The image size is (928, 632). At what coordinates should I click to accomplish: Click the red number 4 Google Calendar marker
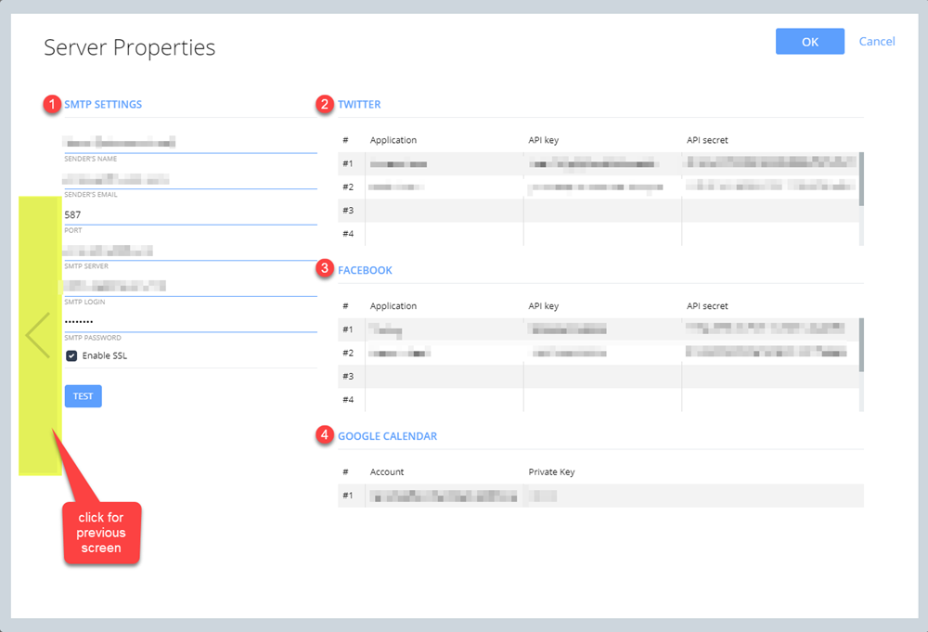(325, 435)
